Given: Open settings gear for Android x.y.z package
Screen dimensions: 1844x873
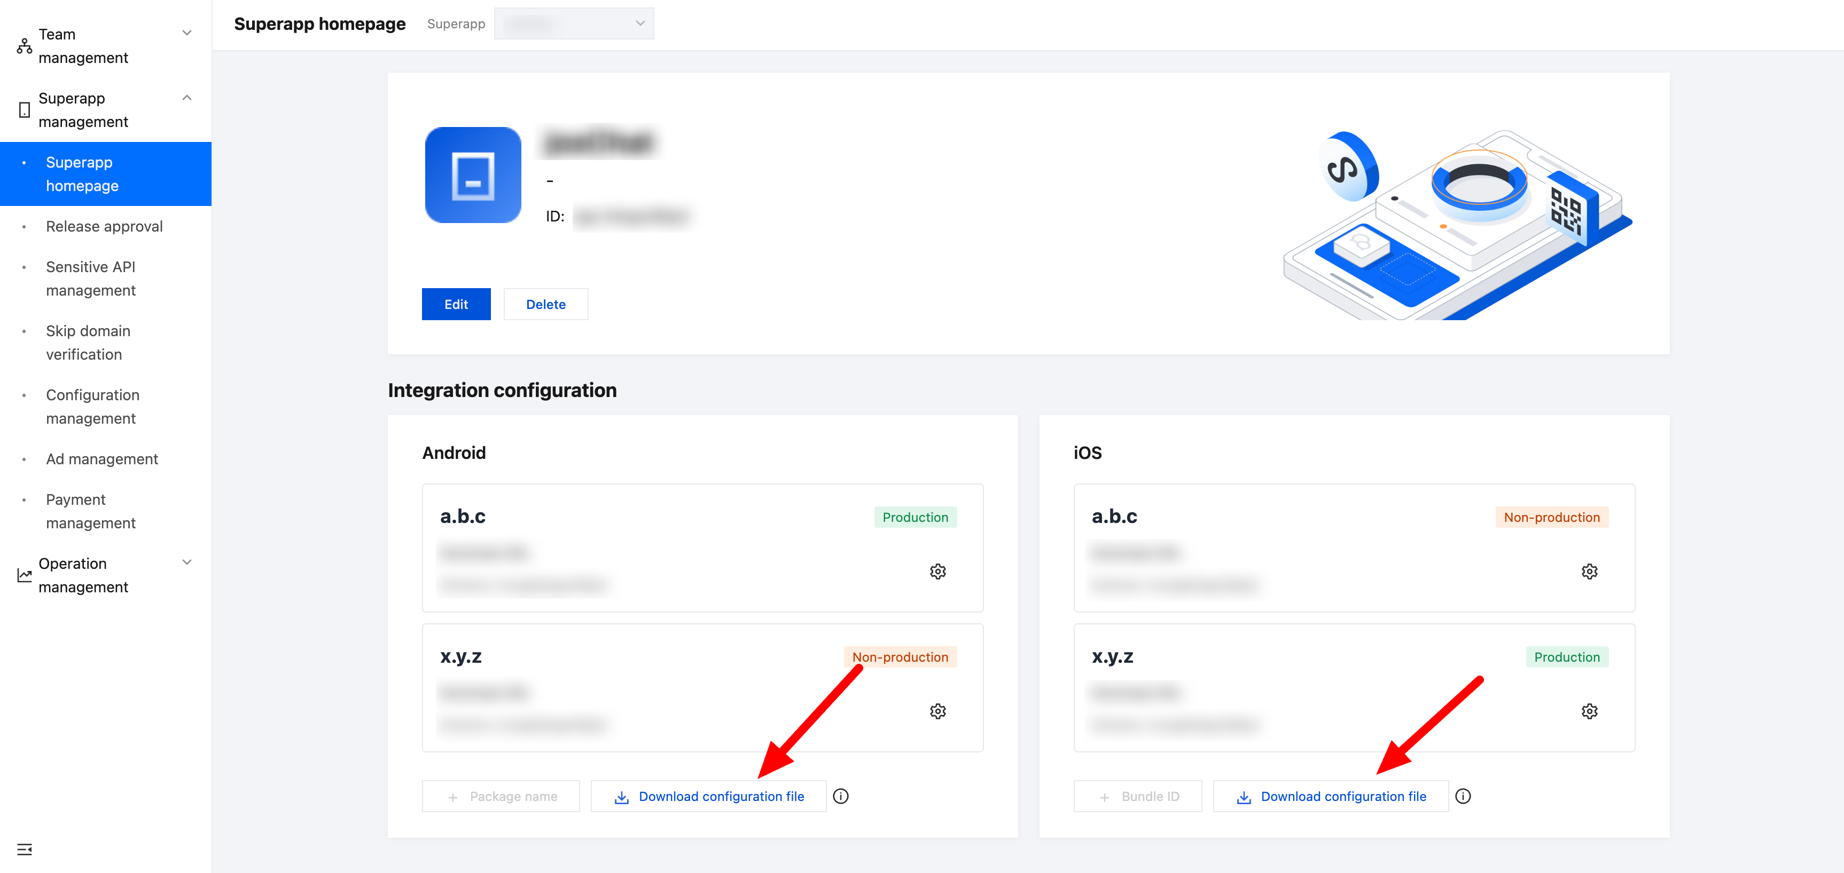Looking at the screenshot, I should tap(937, 711).
